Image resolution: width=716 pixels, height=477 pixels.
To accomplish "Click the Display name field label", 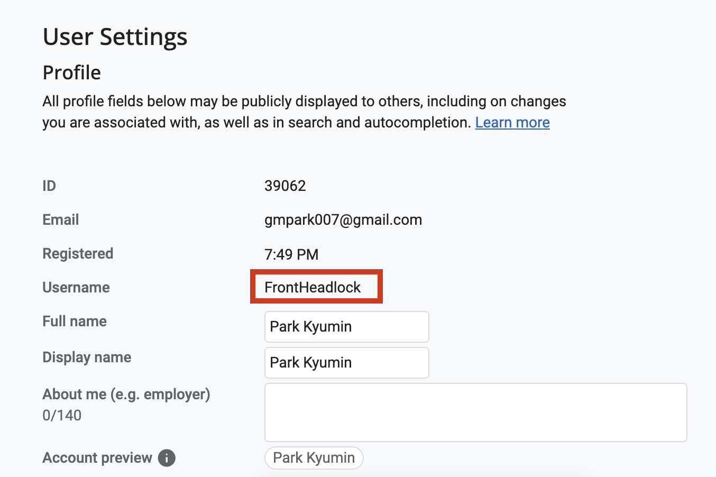I will tap(87, 357).
